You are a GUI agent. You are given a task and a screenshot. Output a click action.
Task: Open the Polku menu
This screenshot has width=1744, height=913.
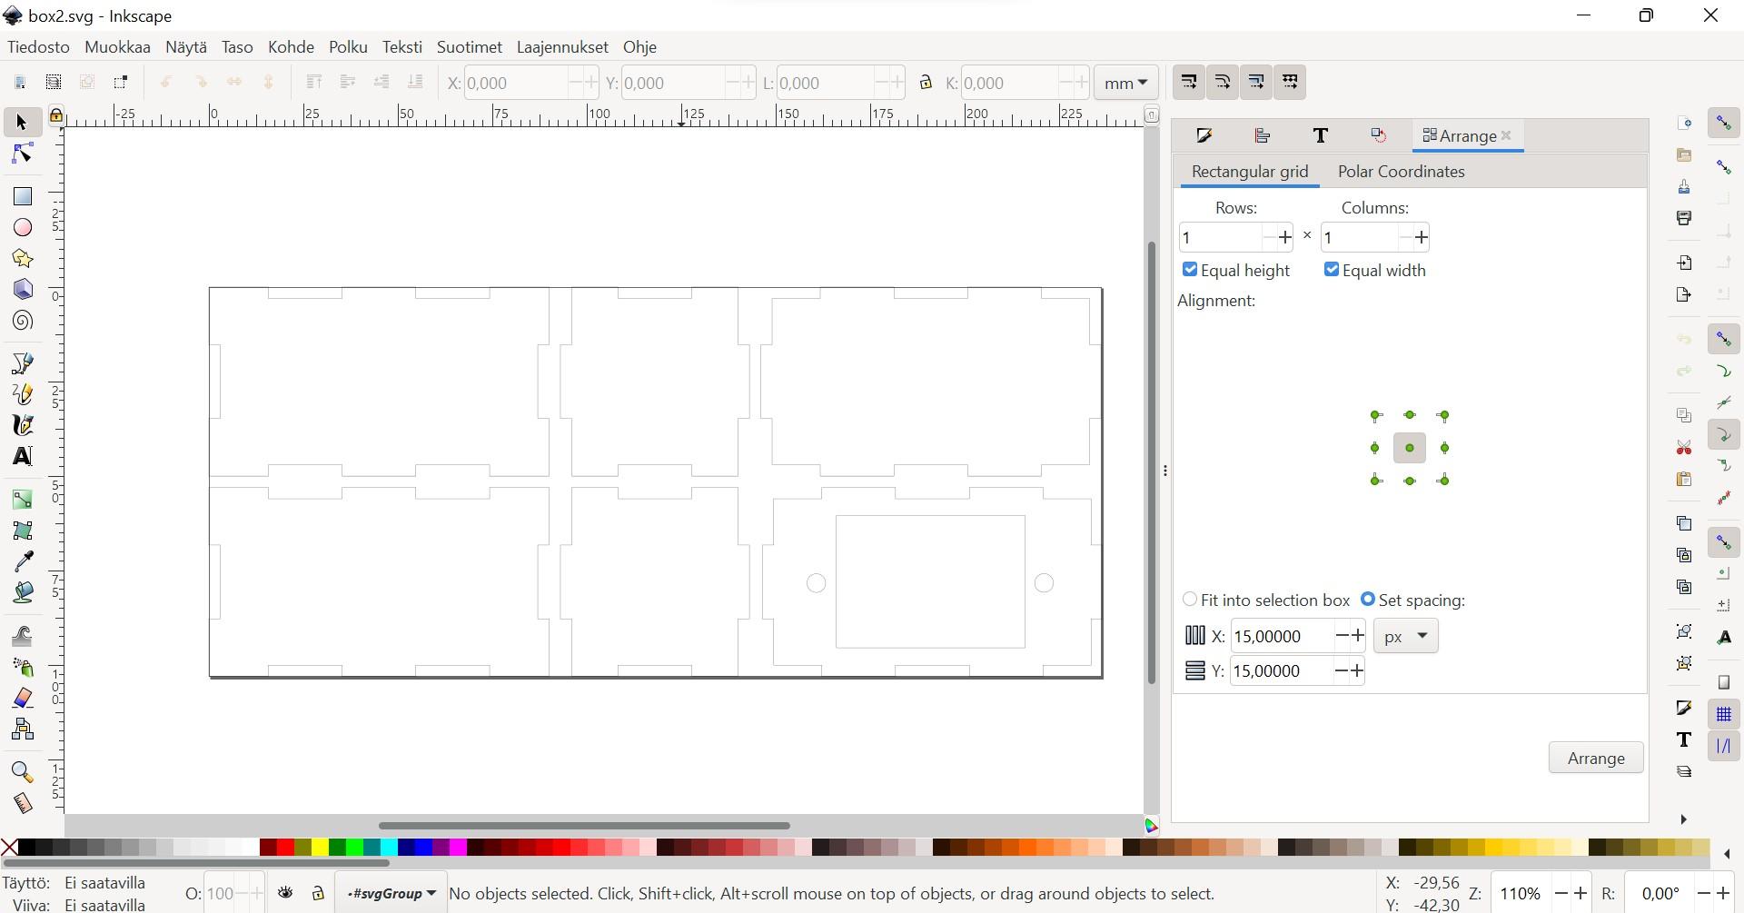348,47
